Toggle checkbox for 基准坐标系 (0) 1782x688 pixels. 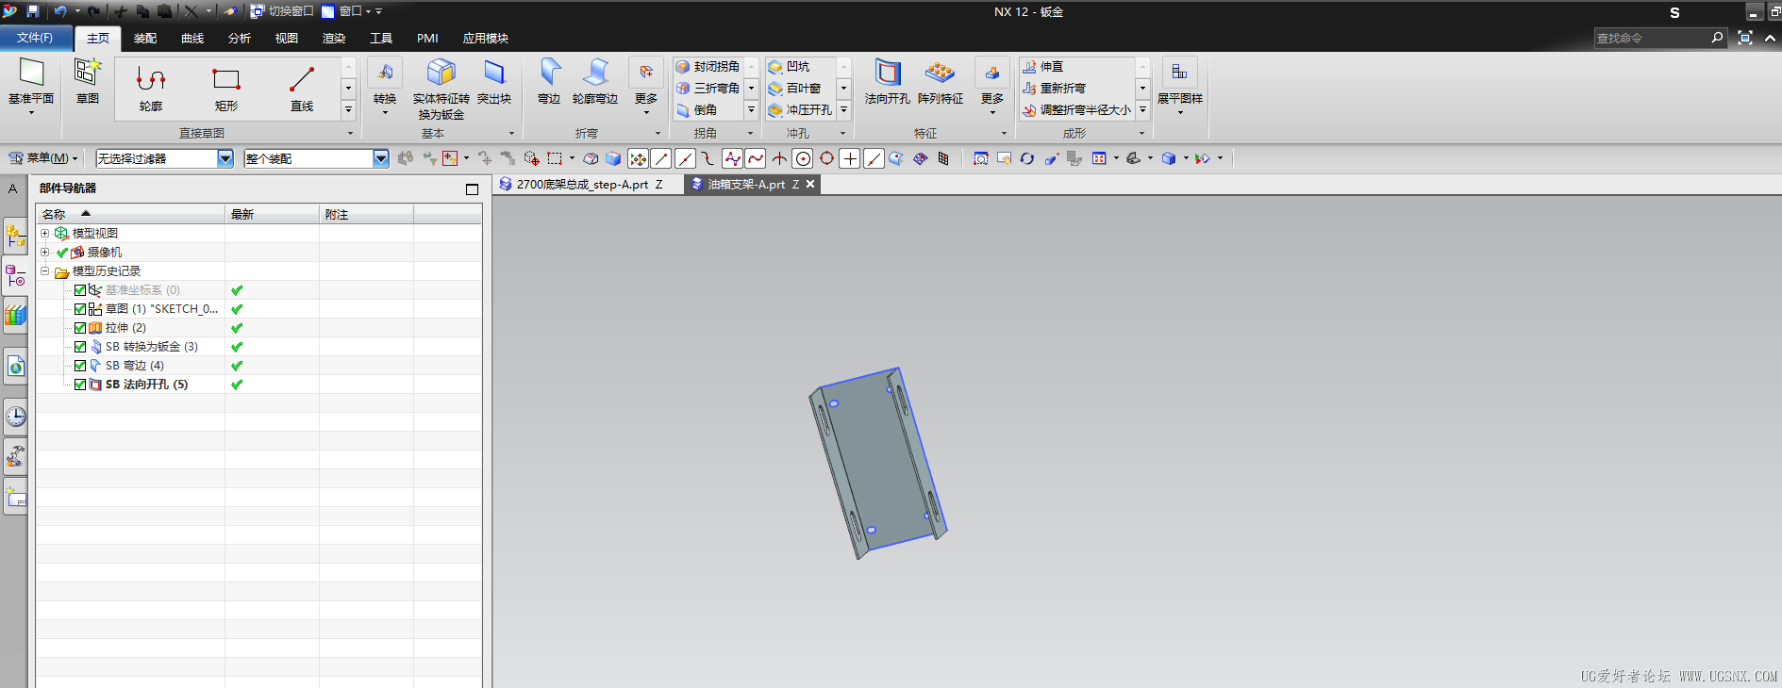[x=80, y=290]
